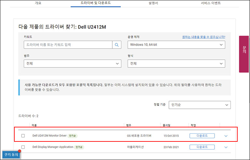Click the 출시일 column header
The image size is (250, 160).
point(166,125)
